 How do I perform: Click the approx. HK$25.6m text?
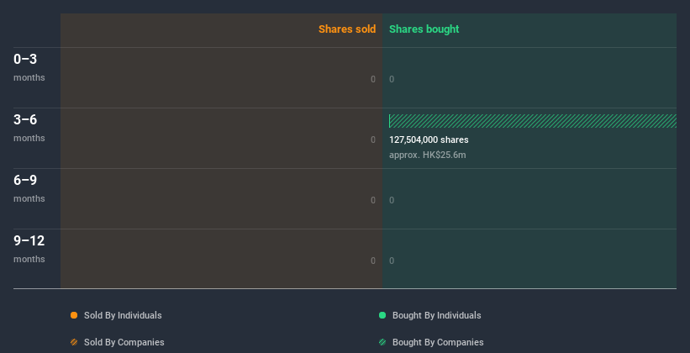(428, 155)
